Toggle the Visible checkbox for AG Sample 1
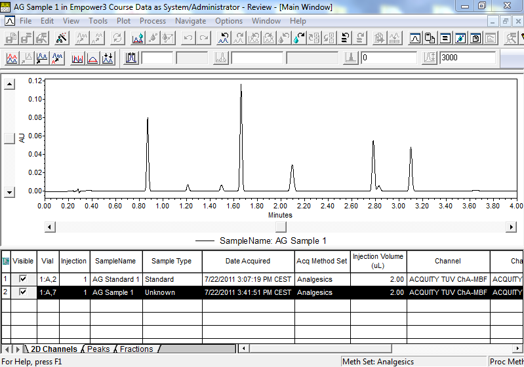 click(23, 292)
